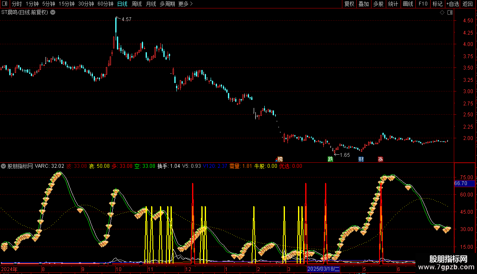This screenshot has height=274, width=477.
Task: Click the 换手: 1.04 value
Action: [168, 166]
